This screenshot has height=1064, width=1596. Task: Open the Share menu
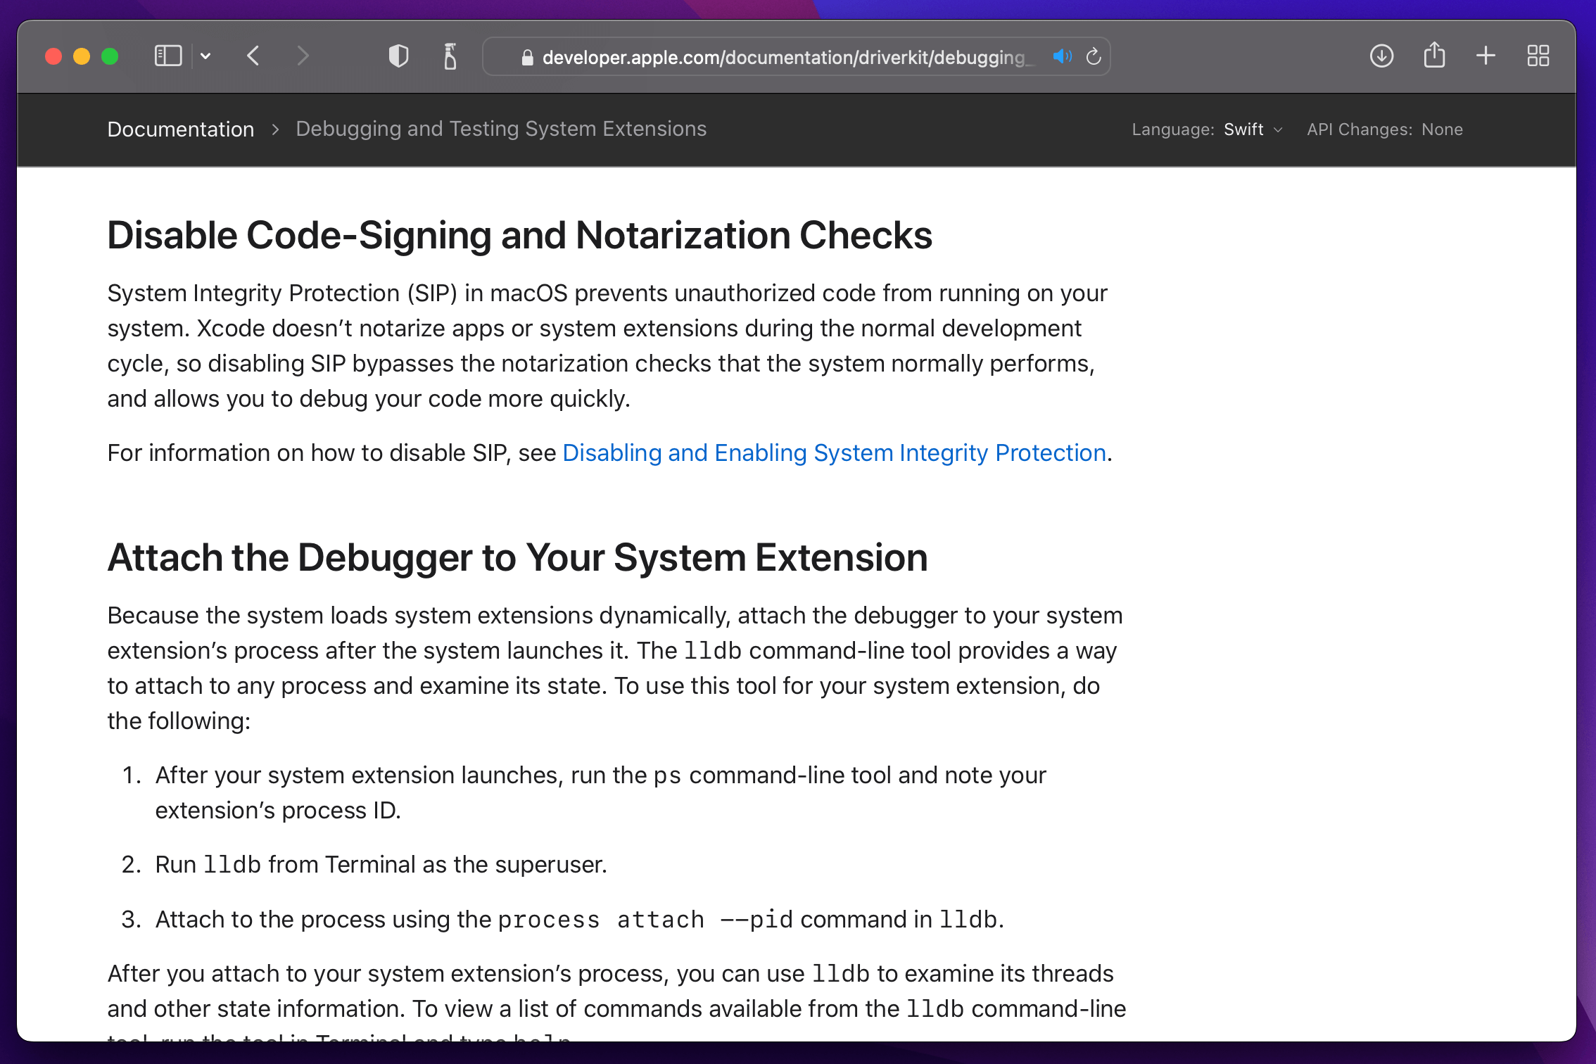(x=1434, y=56)
